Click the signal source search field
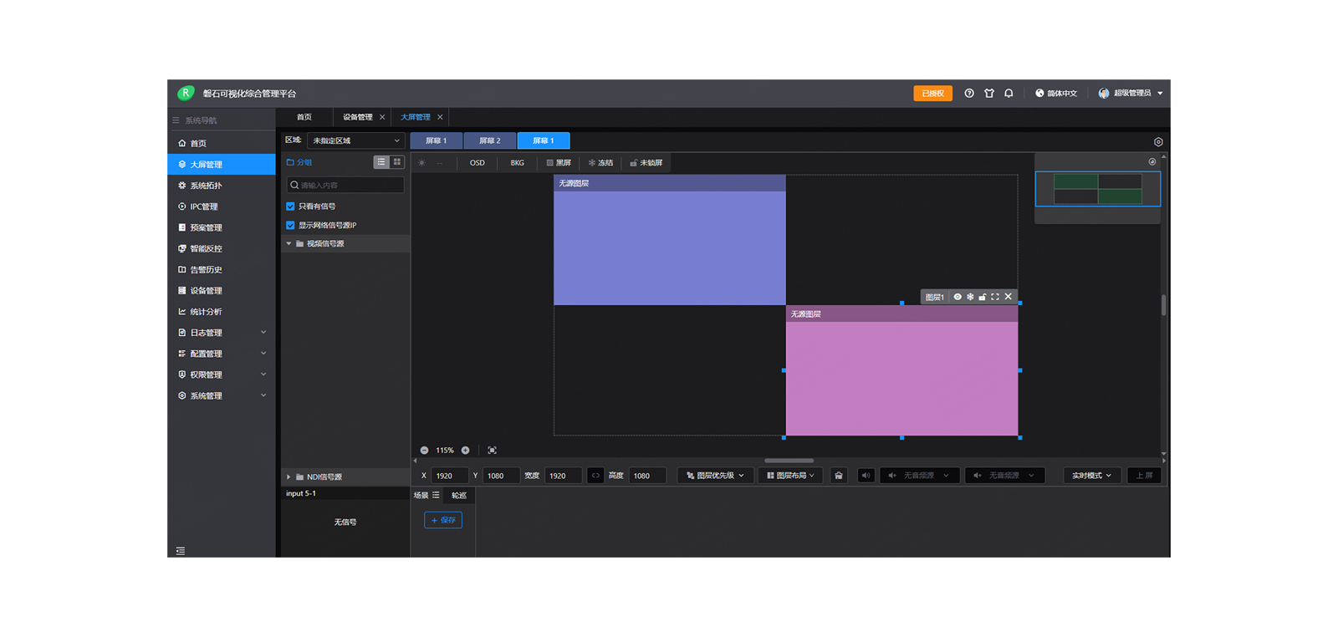The height and width of the screenshot is (637, 1338). [345, 185]
